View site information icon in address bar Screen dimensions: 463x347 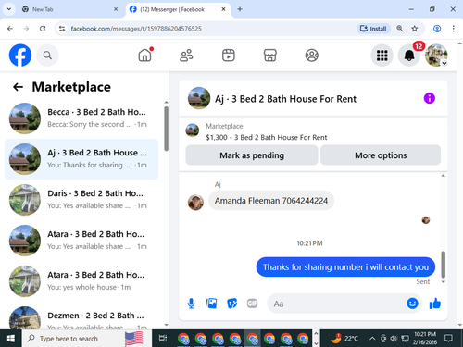62,29
